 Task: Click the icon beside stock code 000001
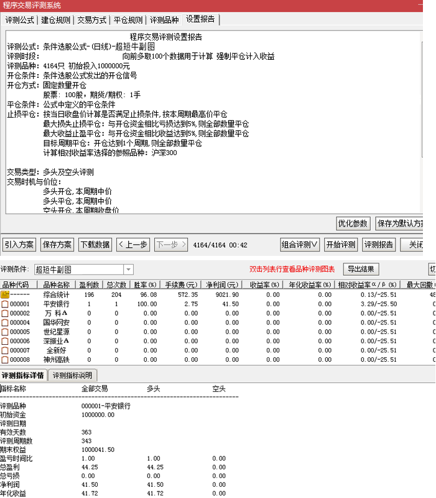[5, 304]
